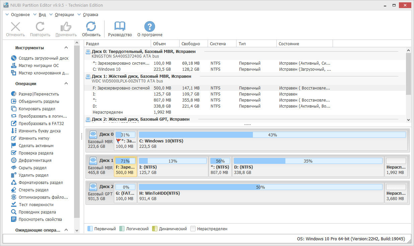Select the Проводник раздела magnifier icon

[x=14, y=212]
